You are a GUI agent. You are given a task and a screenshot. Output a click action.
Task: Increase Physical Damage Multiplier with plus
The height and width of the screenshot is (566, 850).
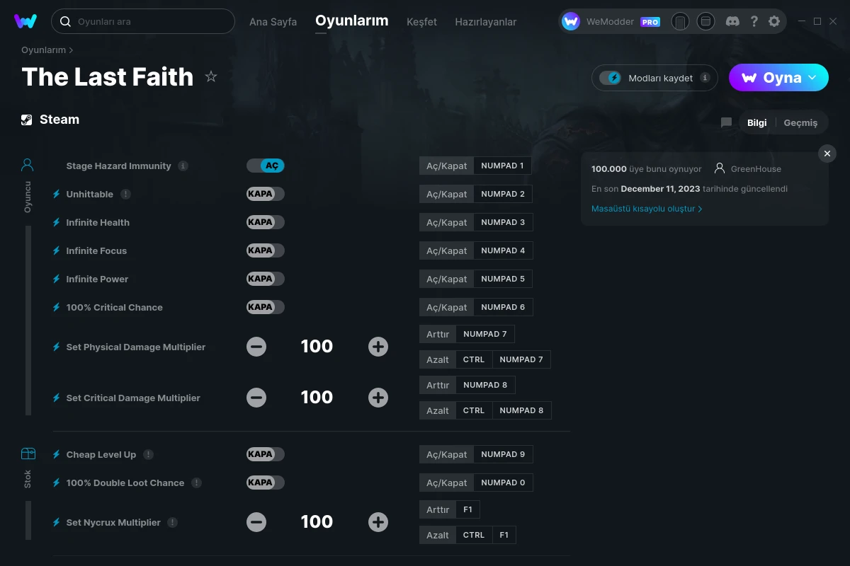click(378, 347)
